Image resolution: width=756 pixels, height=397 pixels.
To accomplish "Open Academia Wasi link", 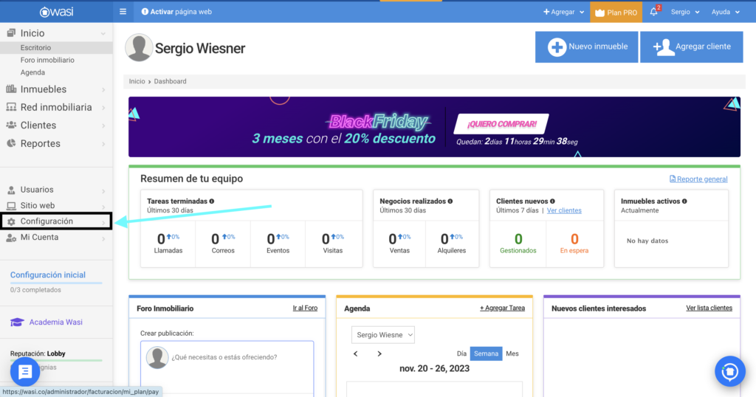I will (55, 322).
